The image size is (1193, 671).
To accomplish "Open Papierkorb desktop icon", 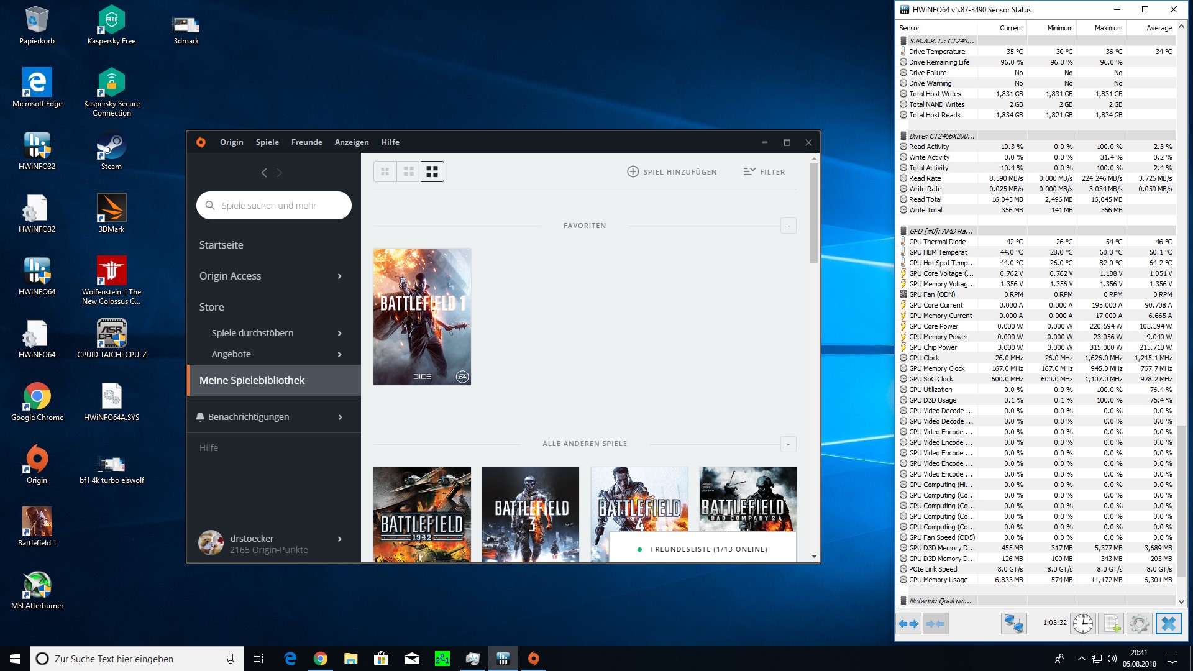I will point(37,25).
